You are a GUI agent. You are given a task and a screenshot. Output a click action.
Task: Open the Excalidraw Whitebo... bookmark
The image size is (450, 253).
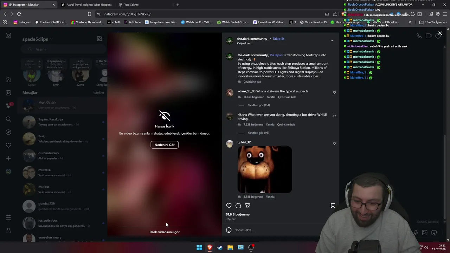pyautogui.click(x=269, y=22)
